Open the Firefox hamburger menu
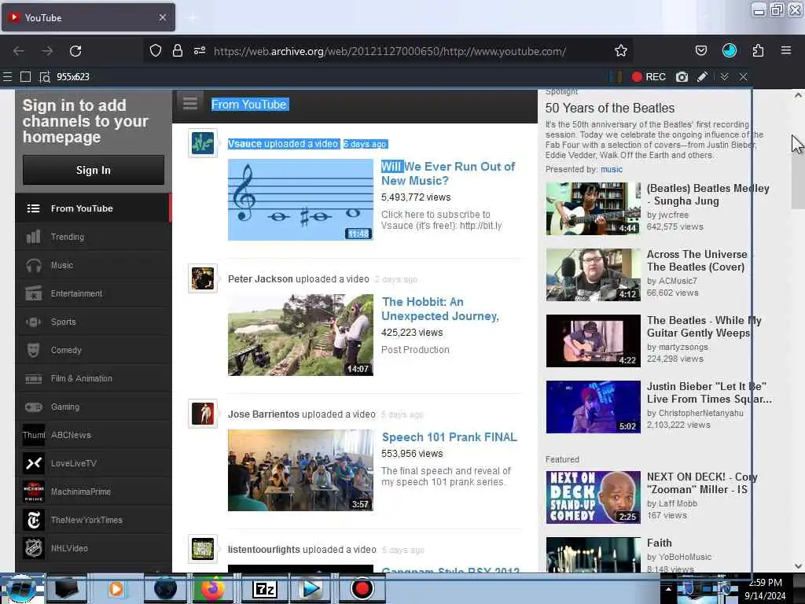The height and width of the screenshot is (604, 805). [x=786, y=50]
